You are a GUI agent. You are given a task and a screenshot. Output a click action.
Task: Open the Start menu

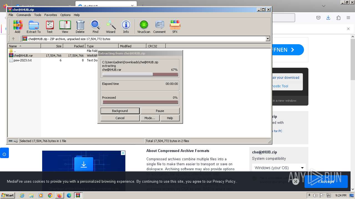[8, 195]
